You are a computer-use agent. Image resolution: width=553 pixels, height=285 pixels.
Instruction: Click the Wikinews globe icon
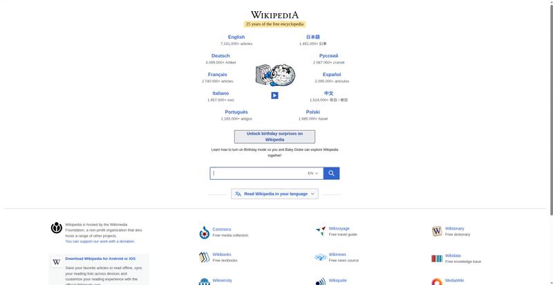click(x=321, y=257)
